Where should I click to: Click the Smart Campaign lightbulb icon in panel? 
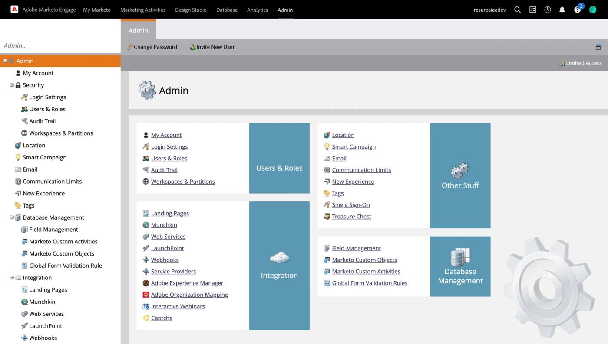pos(327,146)
